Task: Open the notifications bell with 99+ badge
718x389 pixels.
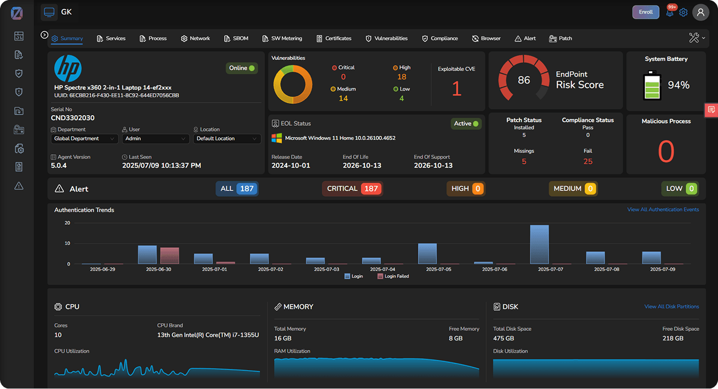Action: tap(670, 11)
